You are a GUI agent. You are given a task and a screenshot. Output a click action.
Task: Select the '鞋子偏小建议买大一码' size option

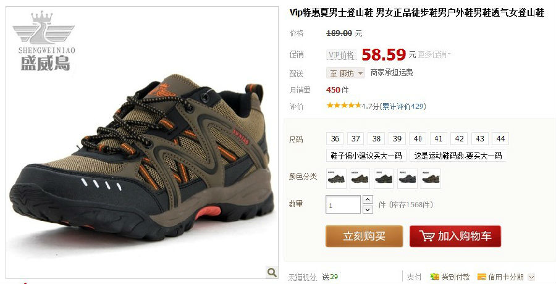(x=366, y=156)
